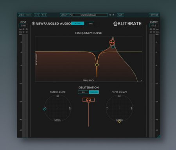Click the REDO button
This screenshot has width=176, height=150.
(x=29, y=15)
